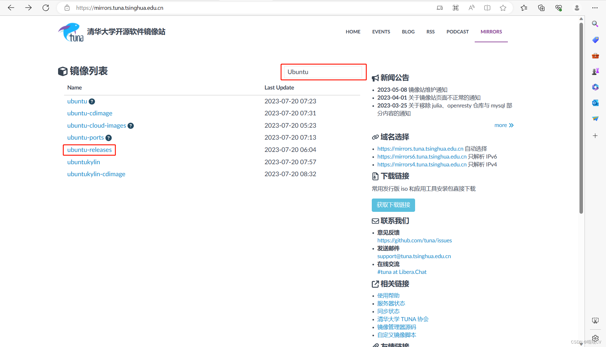606x347 pixels.
Task: Open the 镜像管理器源码 link
Action: (x=397, y=327)
